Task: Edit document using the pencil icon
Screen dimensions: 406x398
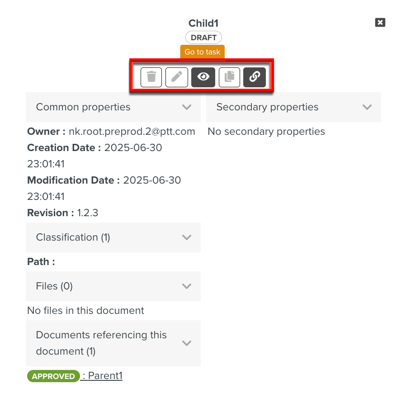Action: 176,77
